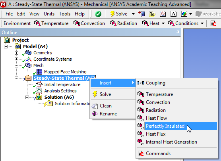Choose Solve in the context menu
This screenshot has height=161, width=221.
113,94
